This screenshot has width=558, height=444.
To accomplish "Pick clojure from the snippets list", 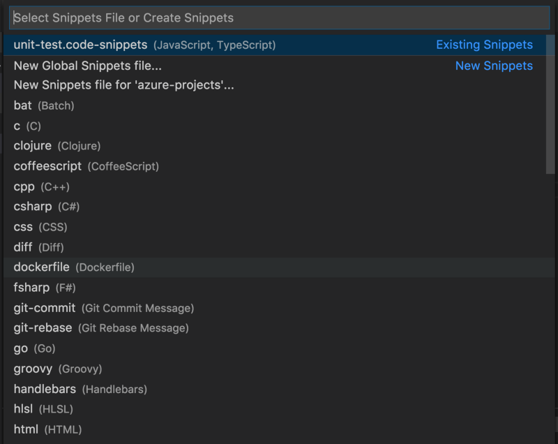I will point(57,147).
